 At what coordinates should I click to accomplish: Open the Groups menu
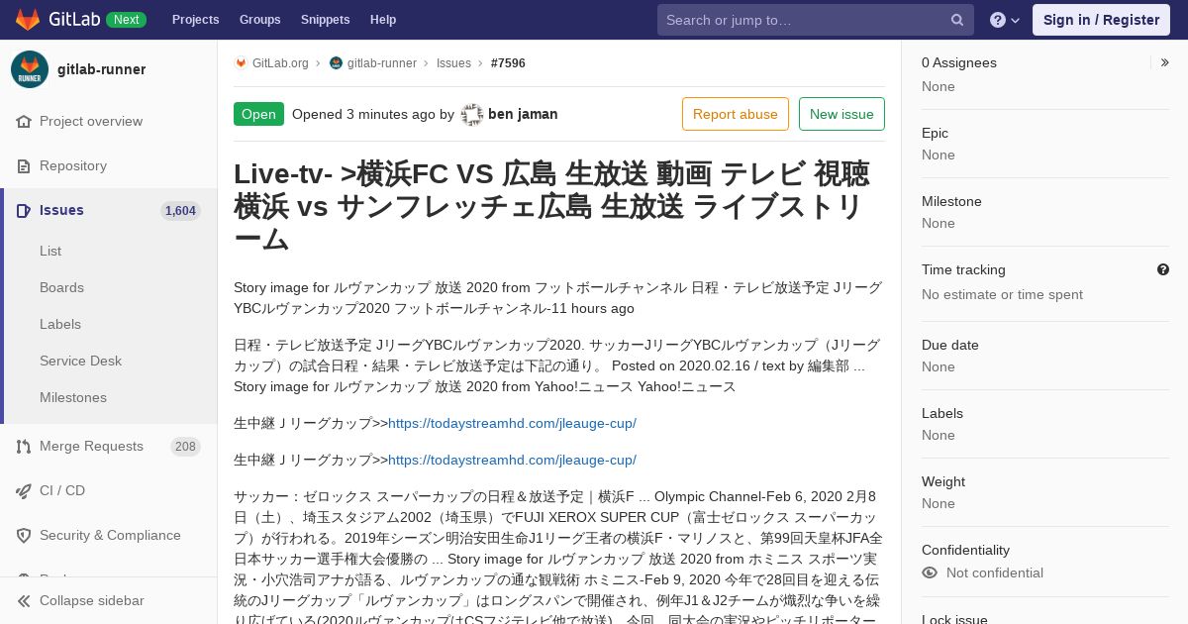pos(259,20)
